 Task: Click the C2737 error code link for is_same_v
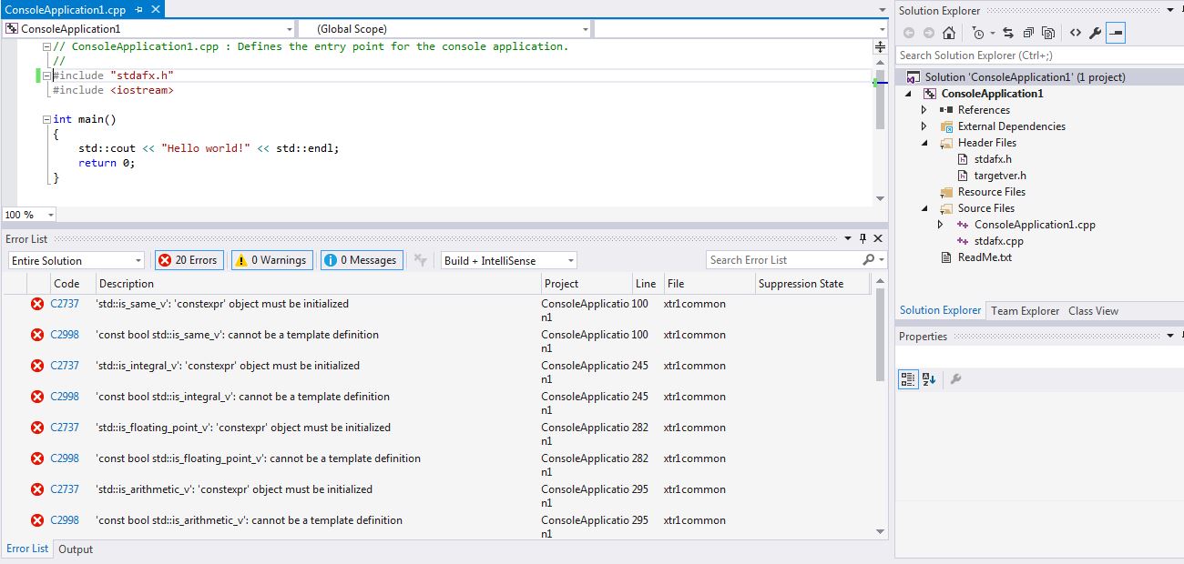(x=65, y=304)
